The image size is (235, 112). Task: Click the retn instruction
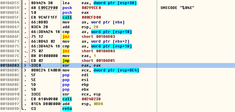coord(67,109)
